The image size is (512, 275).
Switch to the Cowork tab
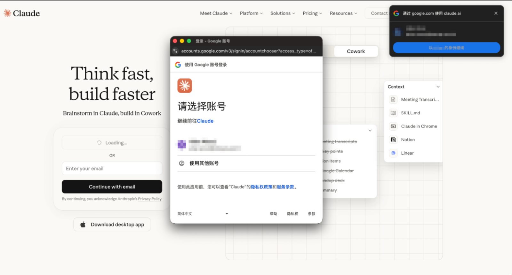356,51
